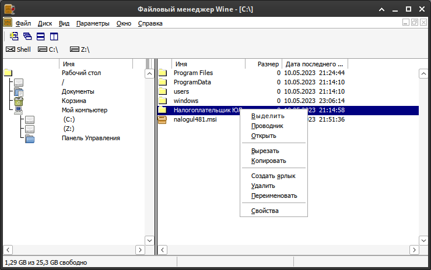This screenshot has width=431, height=270.
Task: Click the windows folder icon
Action: point(163,101)
